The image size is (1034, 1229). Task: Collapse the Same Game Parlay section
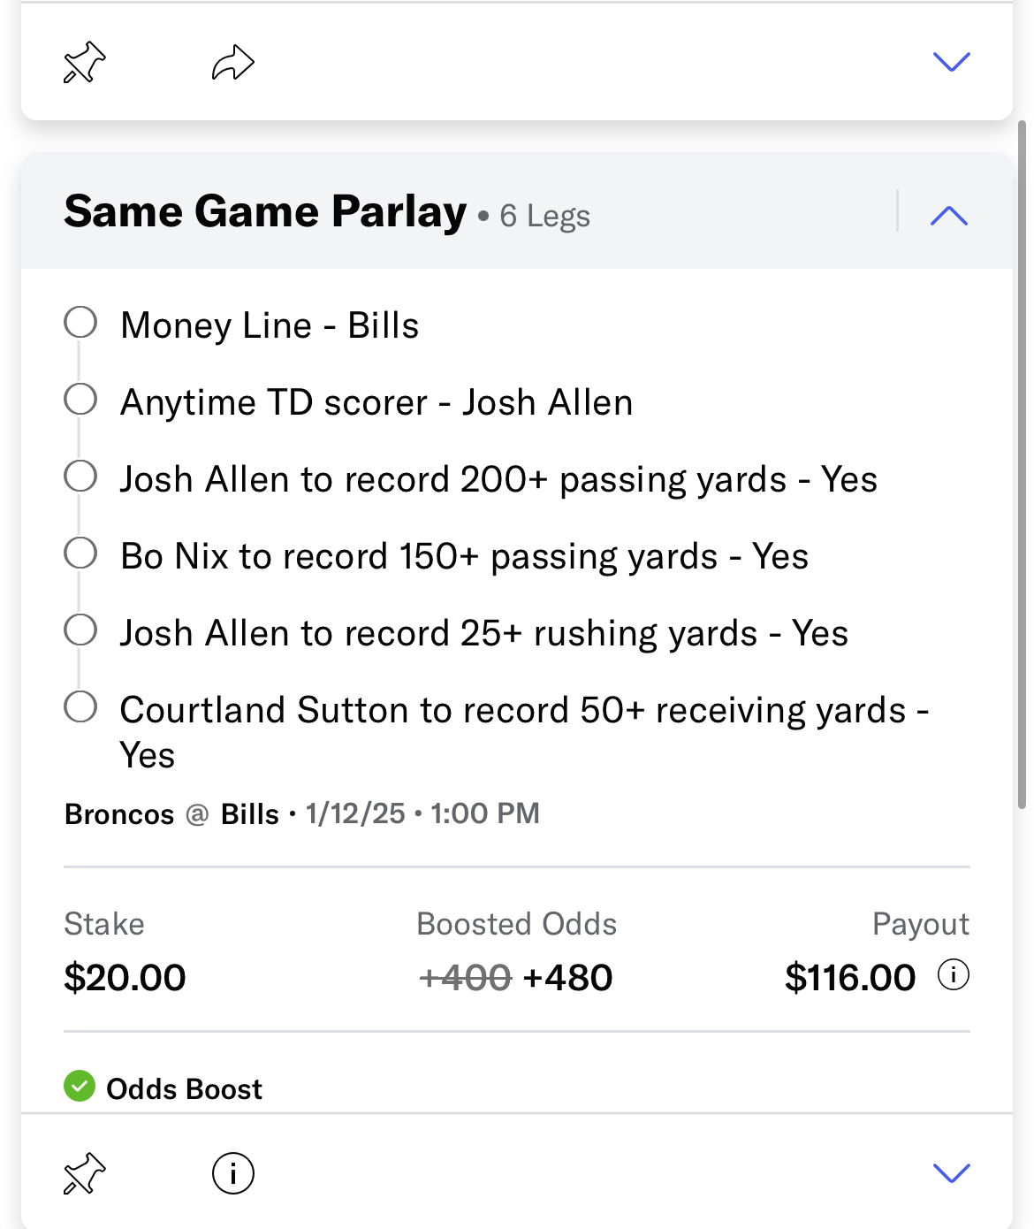pyautogui.click(x=949, y=216)
